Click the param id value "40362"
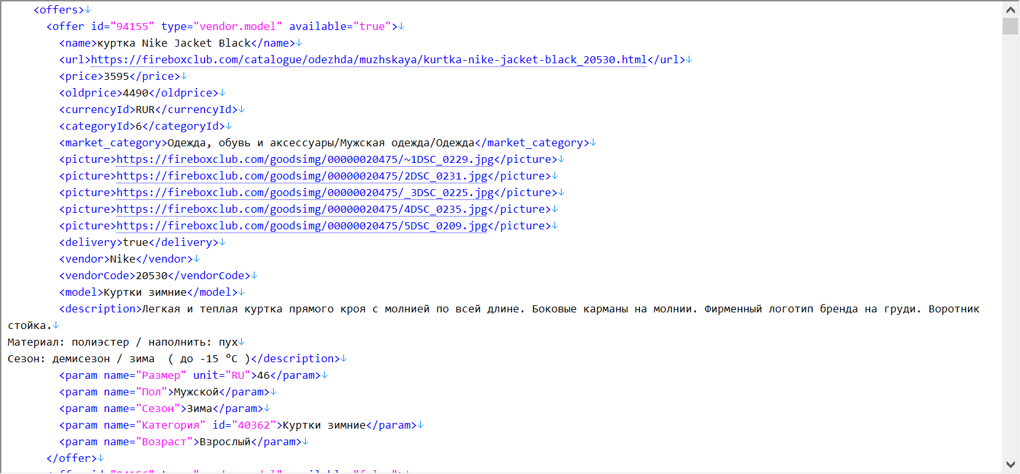Image resolution: width=1020 pixels, height=474 pixels. pos(254,425)
